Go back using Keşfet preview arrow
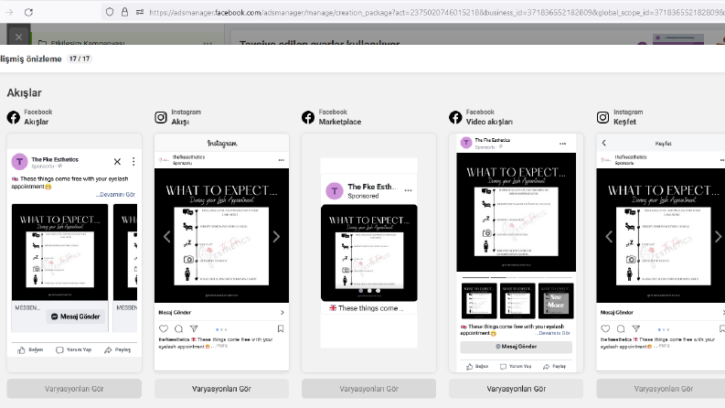This screenshot has width=725, height=408. point(603,143)
